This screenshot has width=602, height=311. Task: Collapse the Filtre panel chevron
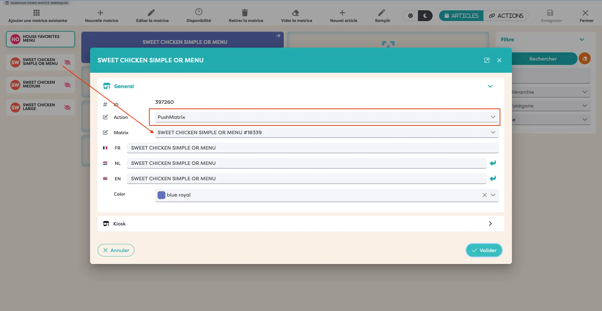pos(582,40)
